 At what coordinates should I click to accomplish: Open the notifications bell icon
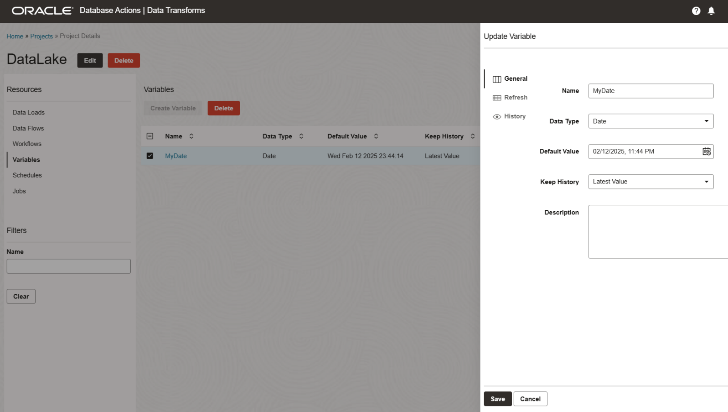711,11
